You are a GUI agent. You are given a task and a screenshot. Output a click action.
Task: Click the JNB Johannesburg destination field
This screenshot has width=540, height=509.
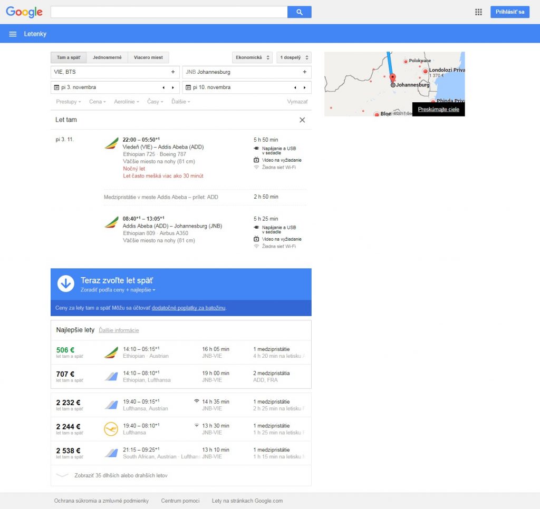pyautogui.click(x=247, y=72)
